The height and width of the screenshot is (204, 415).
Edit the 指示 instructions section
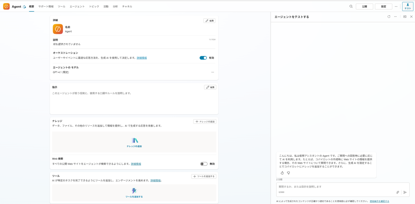[x=210, y=87]
